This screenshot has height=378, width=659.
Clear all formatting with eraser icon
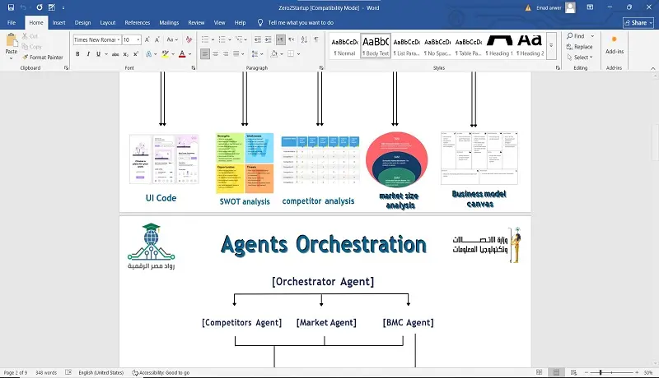[x=189, y=39]
